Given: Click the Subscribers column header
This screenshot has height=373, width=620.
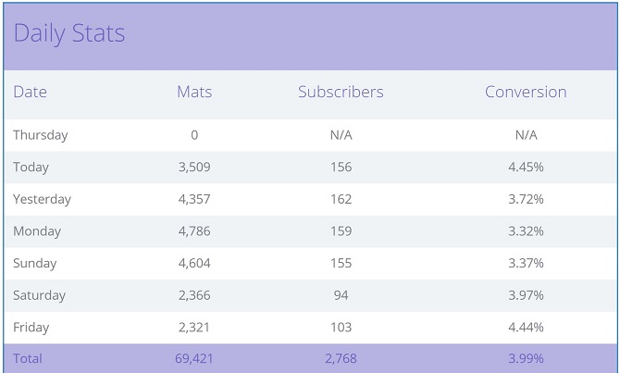Looking at the screenshot, I should pos(341,92).
